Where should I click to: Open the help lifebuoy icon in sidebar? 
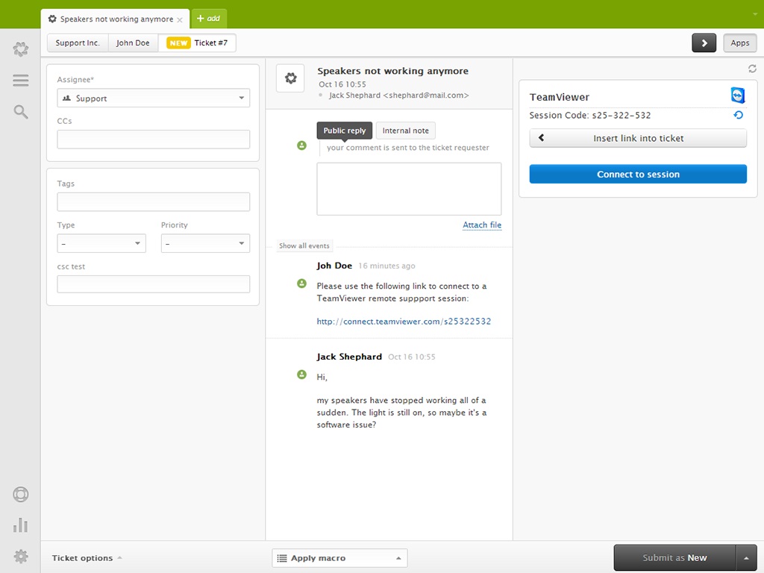pyautogui.click(x=21, y=495)
